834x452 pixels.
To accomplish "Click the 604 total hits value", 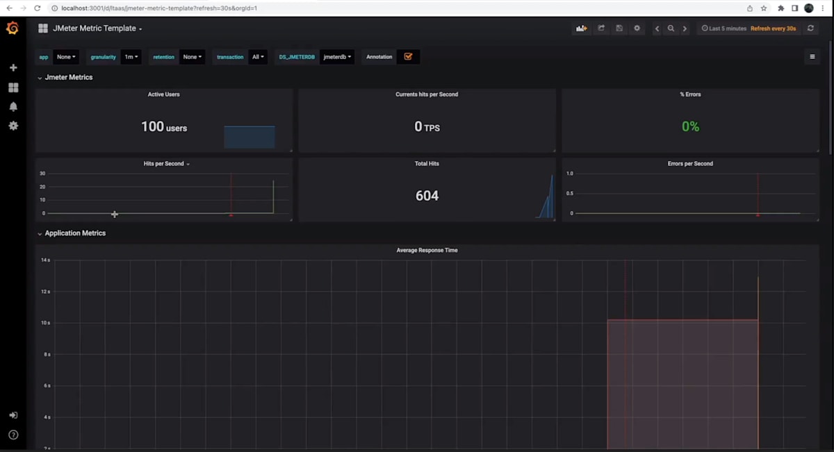I will [x=427, y=196].
